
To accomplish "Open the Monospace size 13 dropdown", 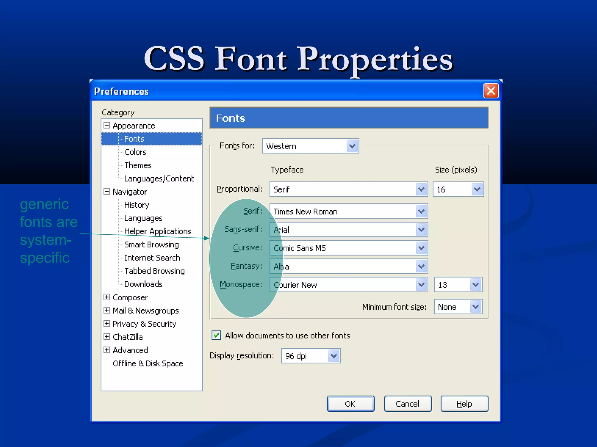I will coord(475,285).
